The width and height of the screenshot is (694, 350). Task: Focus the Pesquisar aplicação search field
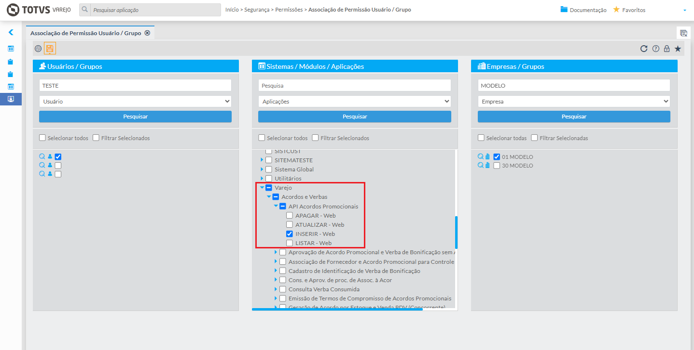click(x=155, y=10)
